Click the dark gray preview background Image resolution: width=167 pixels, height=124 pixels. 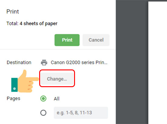132,62
